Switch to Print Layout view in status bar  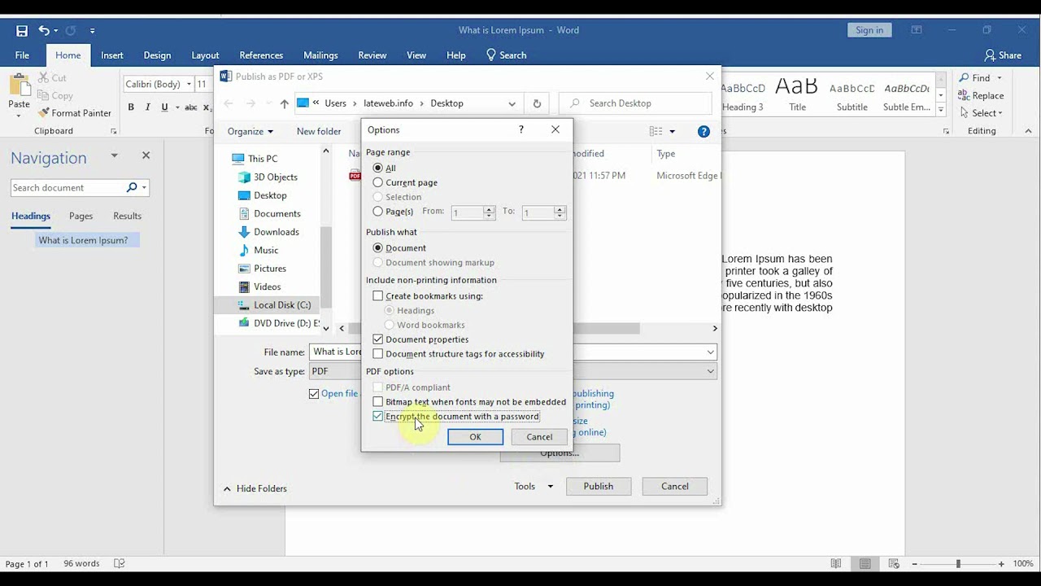[865, 563]
